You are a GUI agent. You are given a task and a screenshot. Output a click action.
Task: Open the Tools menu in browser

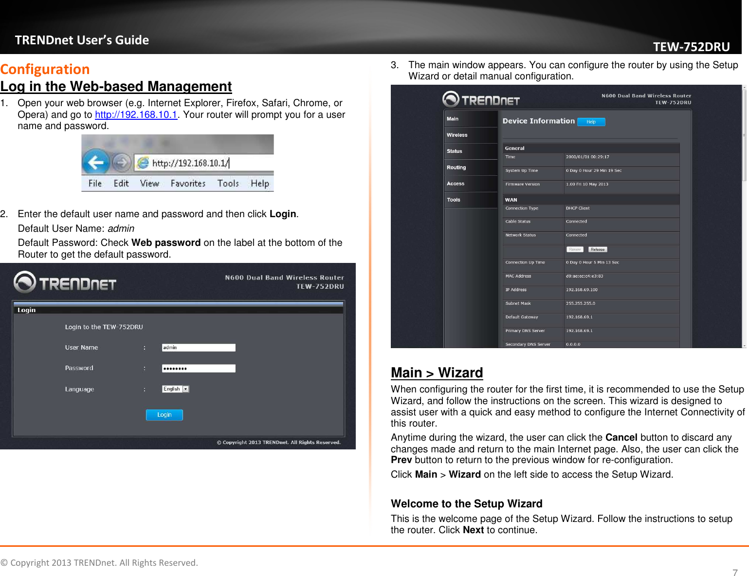tap(228, 184)
